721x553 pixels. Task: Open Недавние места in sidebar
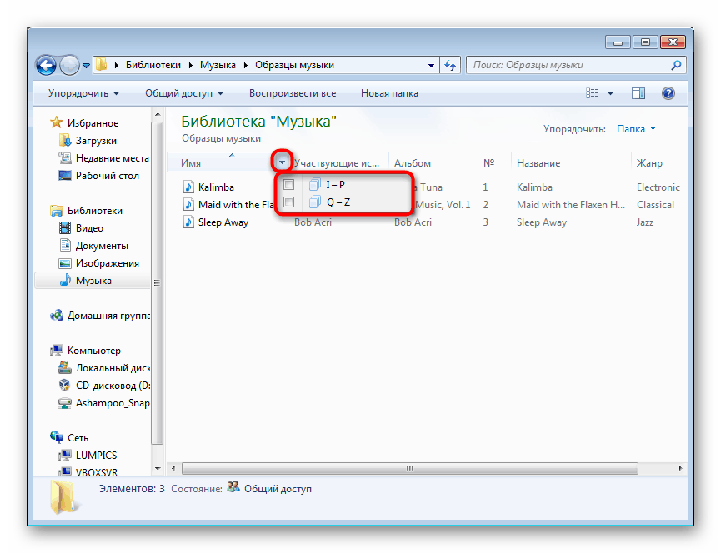click(112, 158)
